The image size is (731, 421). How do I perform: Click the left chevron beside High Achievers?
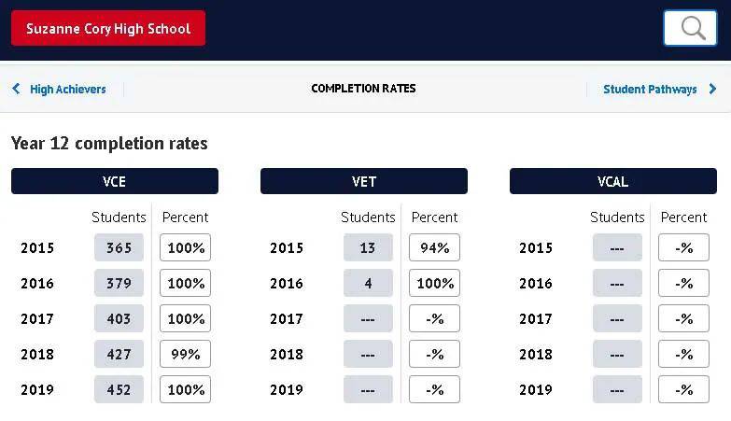click(16, 89)
